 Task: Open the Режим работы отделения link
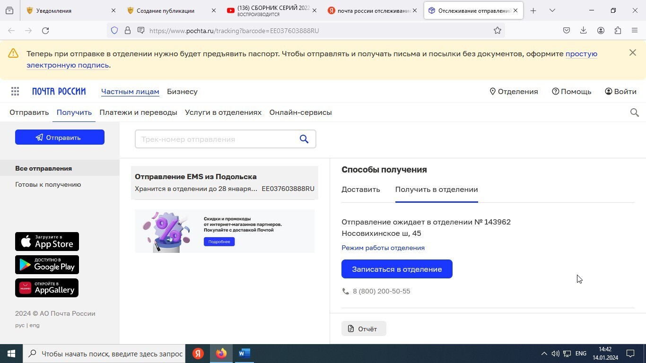(383, 248)
